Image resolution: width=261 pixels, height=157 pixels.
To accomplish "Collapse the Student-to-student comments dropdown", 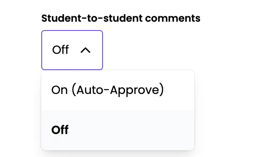I will [72, 50].
